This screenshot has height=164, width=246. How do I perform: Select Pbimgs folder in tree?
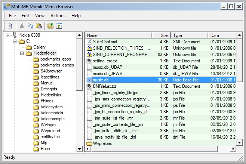(47, 101)
